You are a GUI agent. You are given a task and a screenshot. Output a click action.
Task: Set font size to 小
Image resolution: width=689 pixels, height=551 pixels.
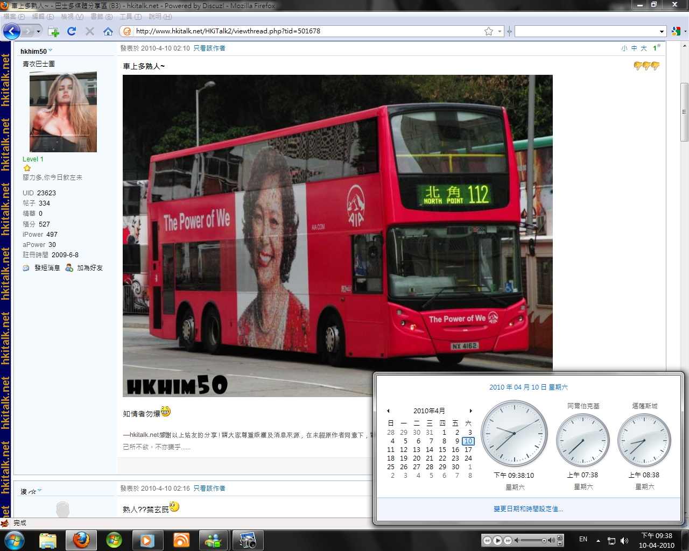[624, 48]
